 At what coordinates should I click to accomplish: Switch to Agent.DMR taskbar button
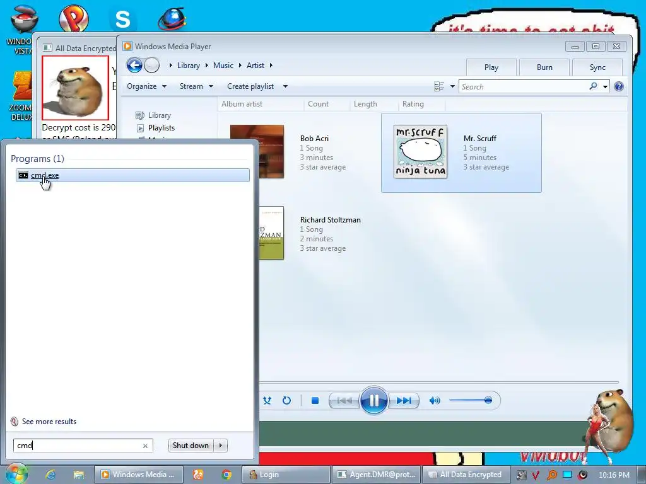point(376,475)
